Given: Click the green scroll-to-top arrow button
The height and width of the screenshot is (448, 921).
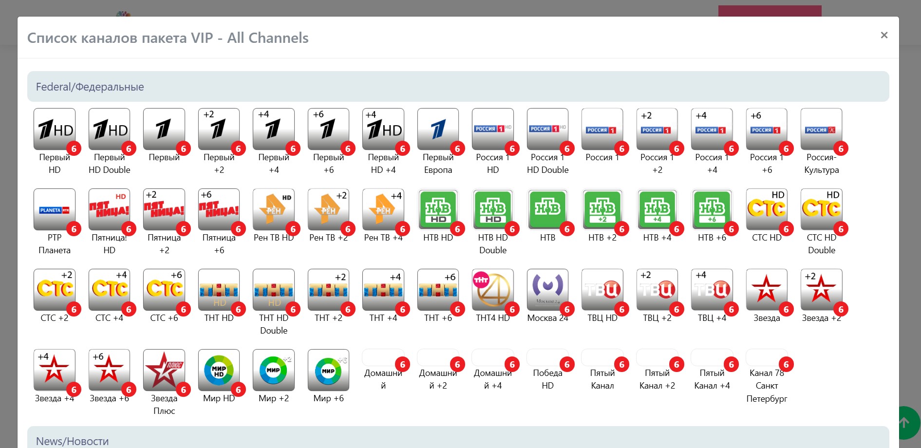Looking at the screenshot, I should click(x=905, y=423).
